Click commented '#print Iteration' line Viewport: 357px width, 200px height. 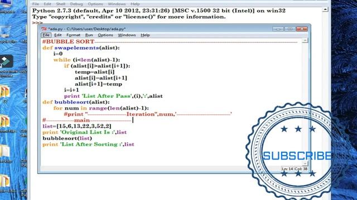coord(148,114)
